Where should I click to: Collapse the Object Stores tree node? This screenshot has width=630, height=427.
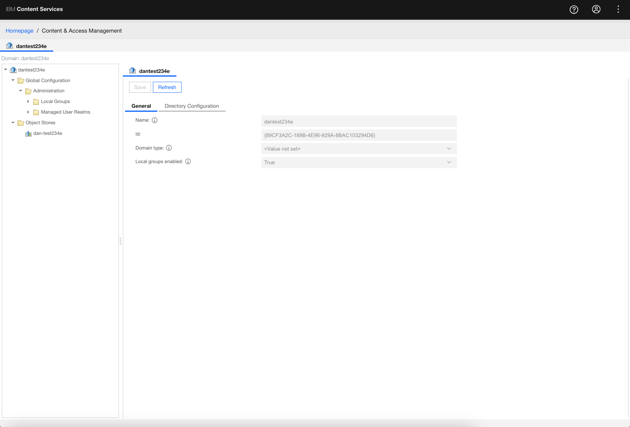pos(13,123)
